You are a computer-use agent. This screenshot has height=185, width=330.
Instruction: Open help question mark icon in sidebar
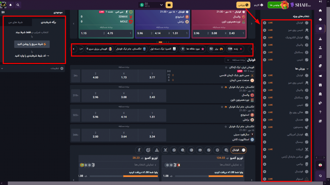point(320,112)
